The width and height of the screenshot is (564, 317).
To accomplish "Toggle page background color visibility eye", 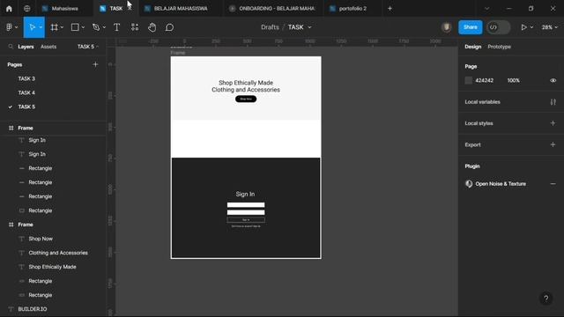I will coord(553,80).
